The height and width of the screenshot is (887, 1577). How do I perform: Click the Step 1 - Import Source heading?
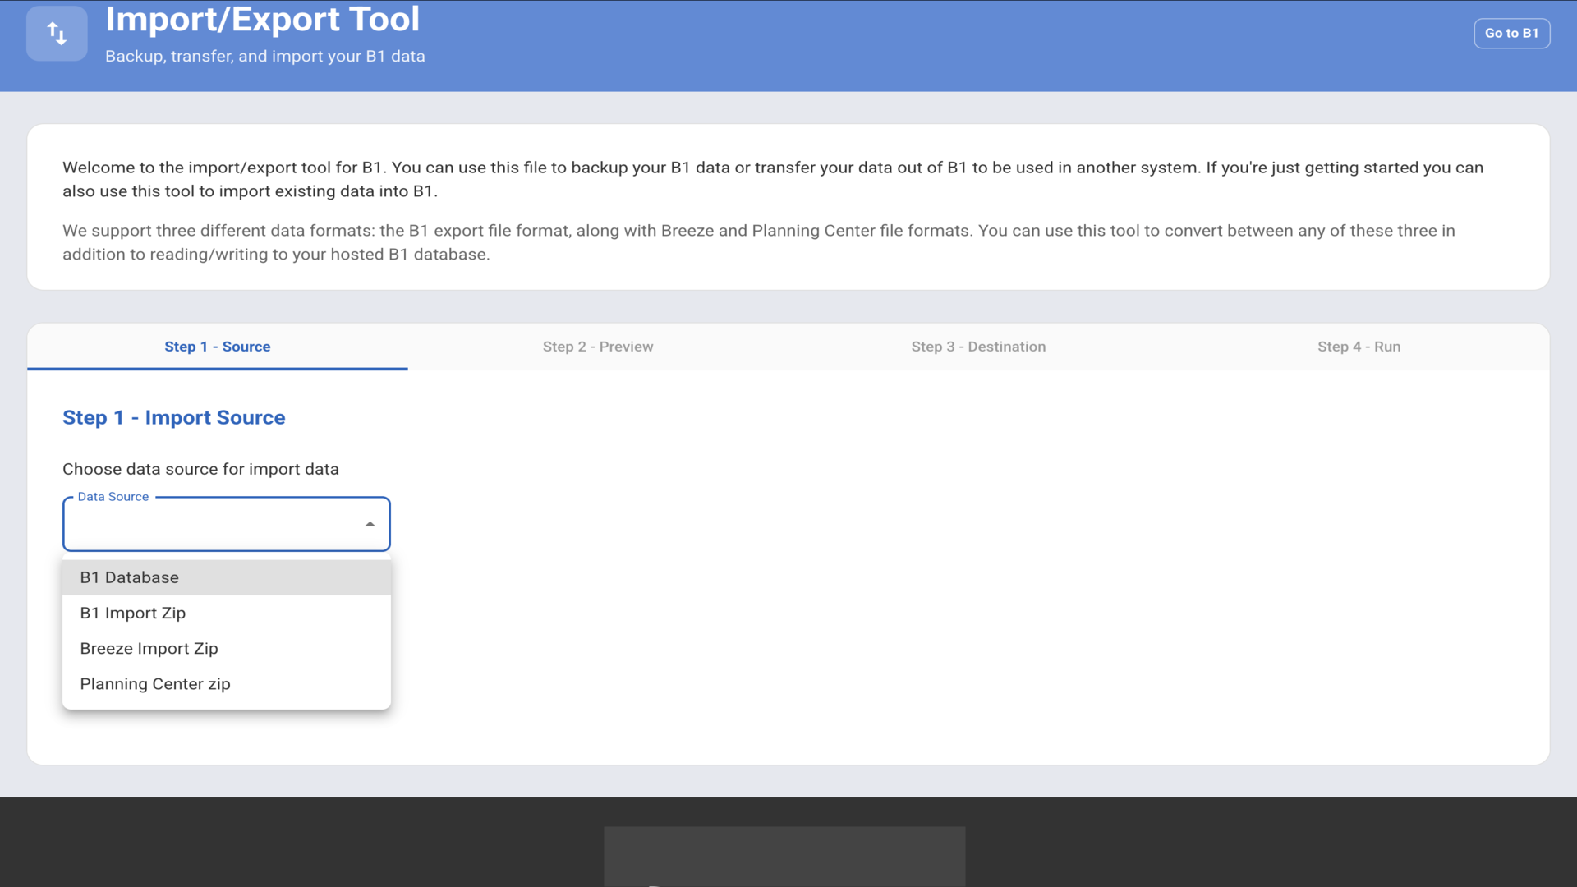(x=173, y=417)
